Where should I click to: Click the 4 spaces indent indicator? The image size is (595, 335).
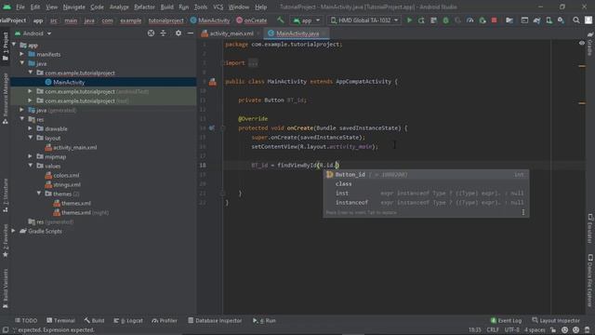(x=535, y=329)
